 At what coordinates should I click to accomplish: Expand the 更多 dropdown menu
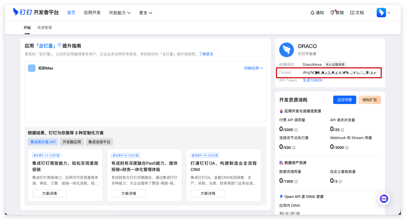point(145,12)
